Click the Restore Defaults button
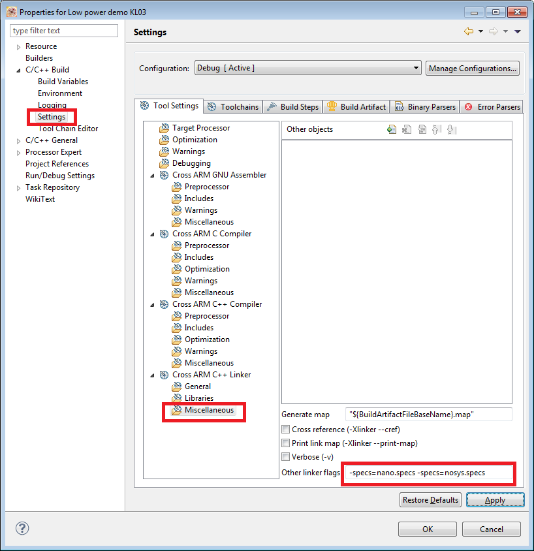534x551 pixels. coord(430,499)
